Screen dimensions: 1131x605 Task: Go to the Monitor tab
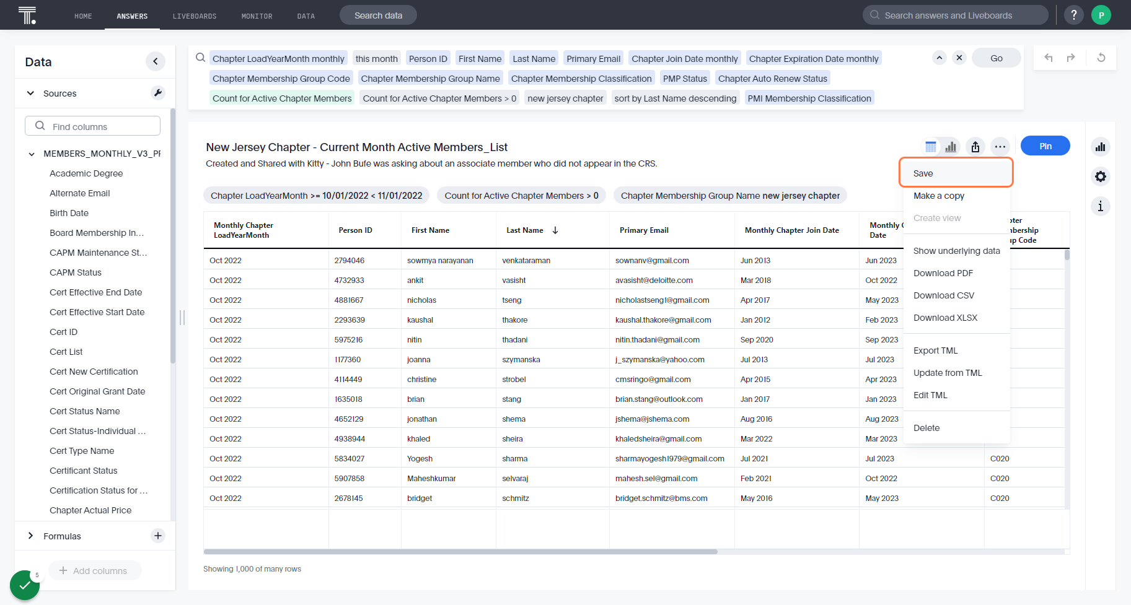[257, 16]
